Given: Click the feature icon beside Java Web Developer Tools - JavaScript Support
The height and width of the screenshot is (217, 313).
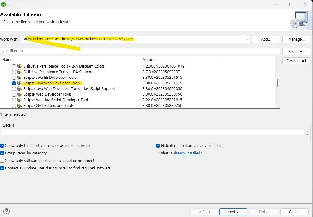Looking at the screenshot, I should [19, 88].
